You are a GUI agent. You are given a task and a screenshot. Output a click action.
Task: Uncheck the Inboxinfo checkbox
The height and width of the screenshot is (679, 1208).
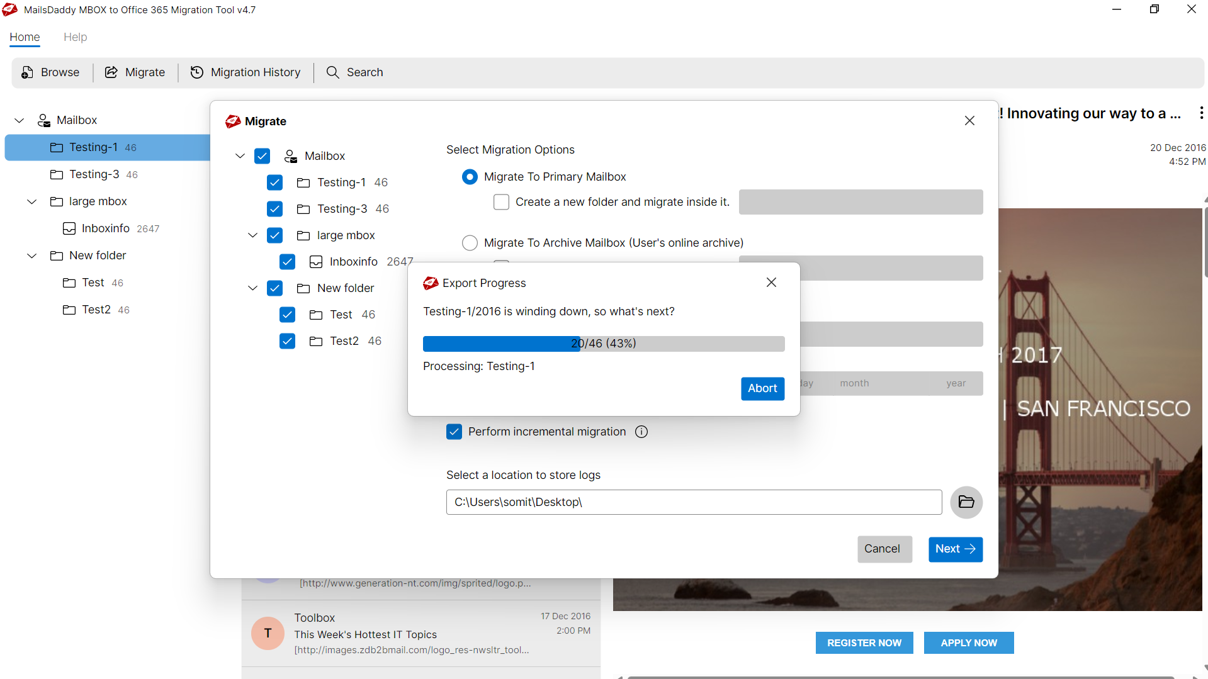pyautogui.click(x=288, y=262)
